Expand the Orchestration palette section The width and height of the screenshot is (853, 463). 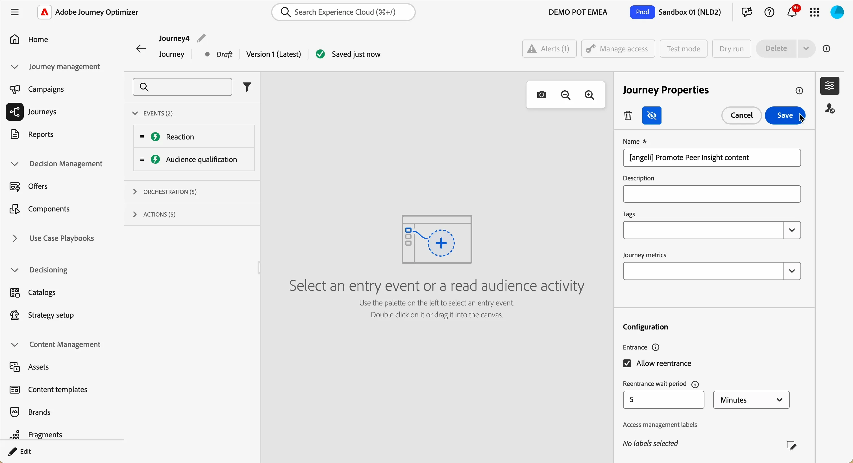tap(165, 192)
